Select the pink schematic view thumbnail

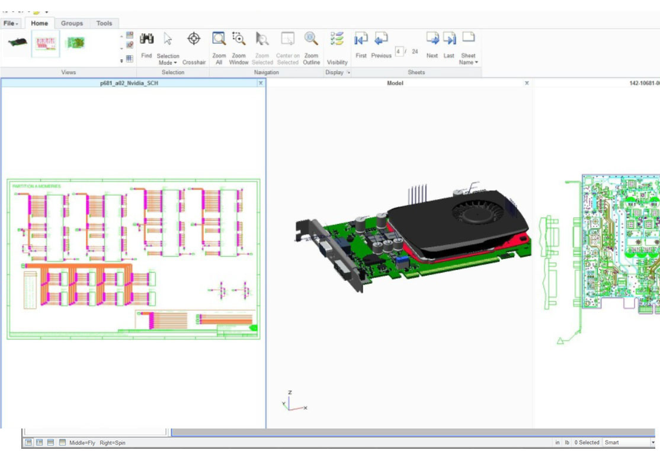46,43
